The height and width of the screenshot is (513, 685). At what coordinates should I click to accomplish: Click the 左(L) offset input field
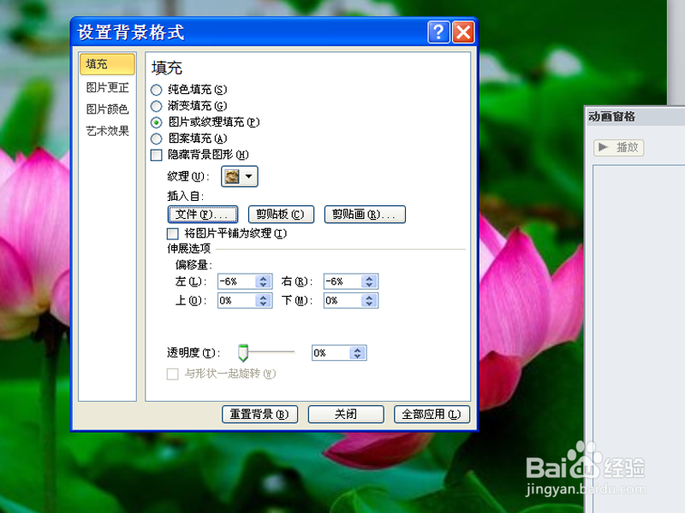[236, 281]
